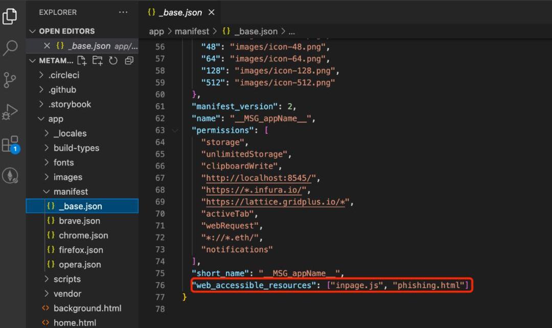Click the "name" key on line 62
This screenshot has width=552, height=328.
click(x=206, y=118)
